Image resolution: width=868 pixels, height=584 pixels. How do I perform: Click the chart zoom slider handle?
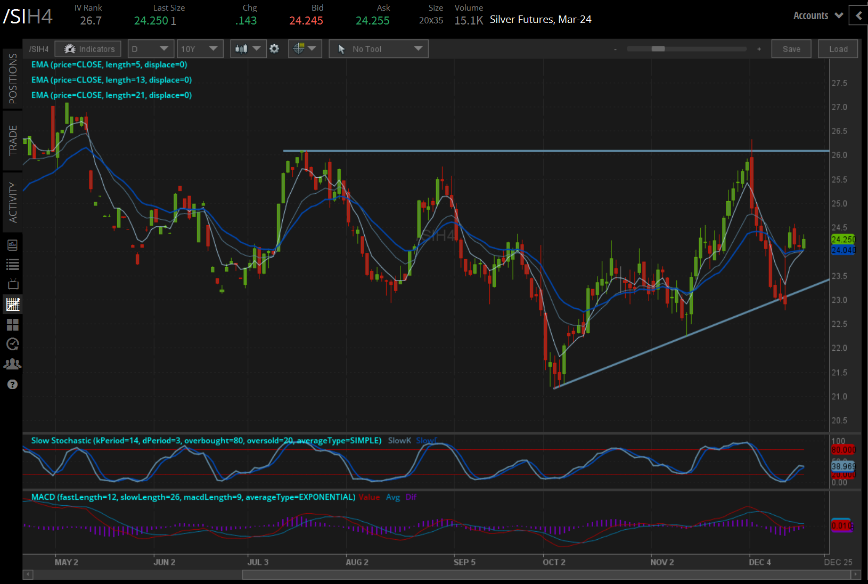[x=658, y=49]
